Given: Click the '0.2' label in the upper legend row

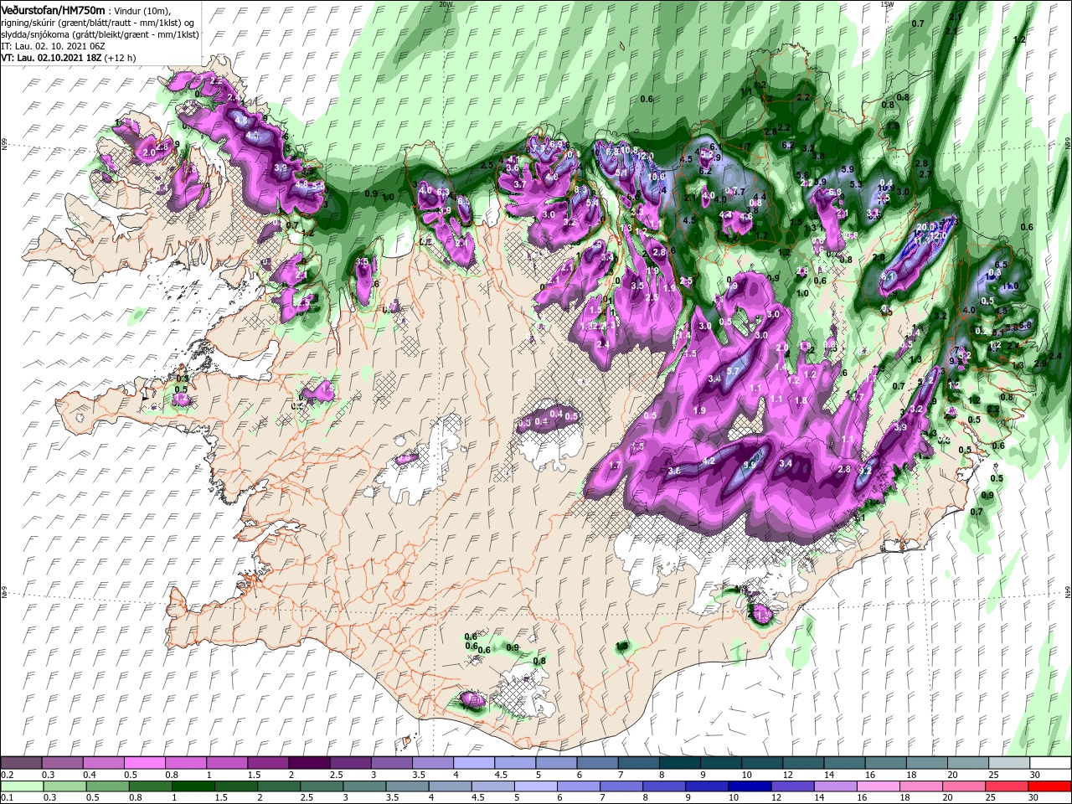Looking at the screenshot, I should [x=7, y=775].
